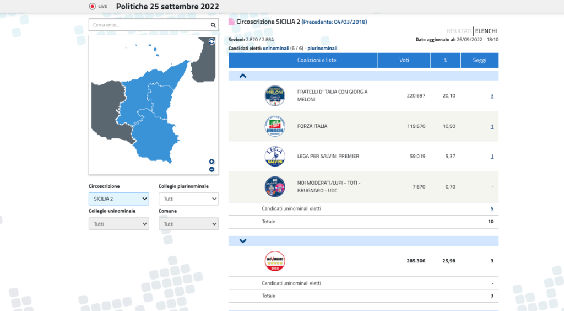Click Movimento 5 Stelle logo
564x311 pixels.
[x=275, y=261]
